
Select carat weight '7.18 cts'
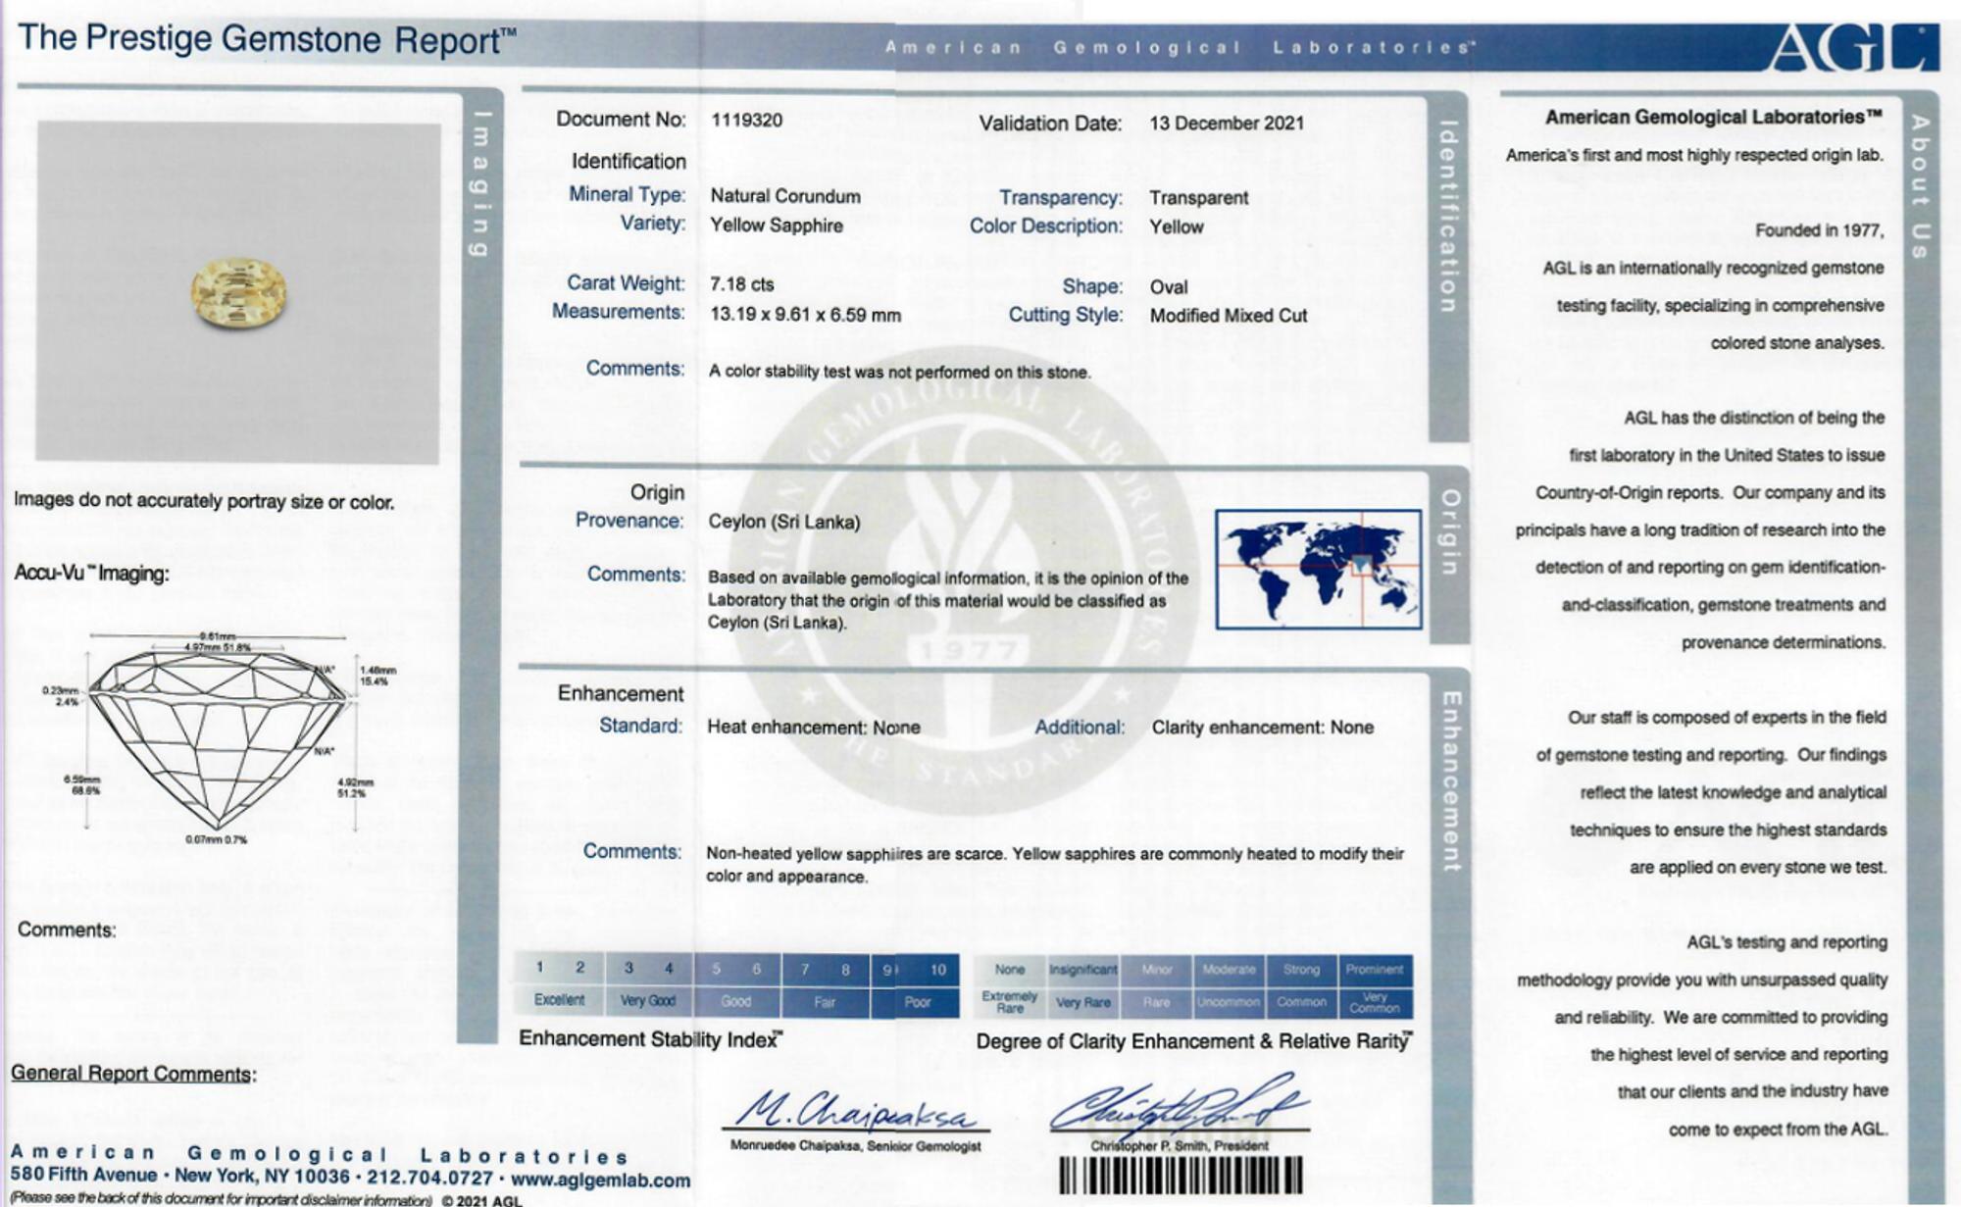coord(742,284)
